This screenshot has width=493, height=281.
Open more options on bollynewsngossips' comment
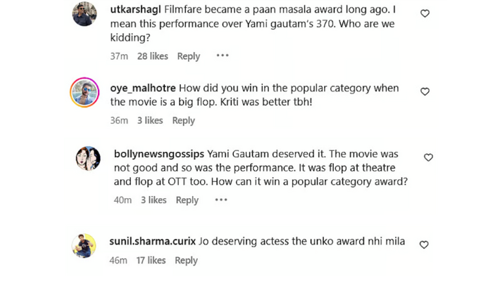pyautogui.click(x=221, y=200)
